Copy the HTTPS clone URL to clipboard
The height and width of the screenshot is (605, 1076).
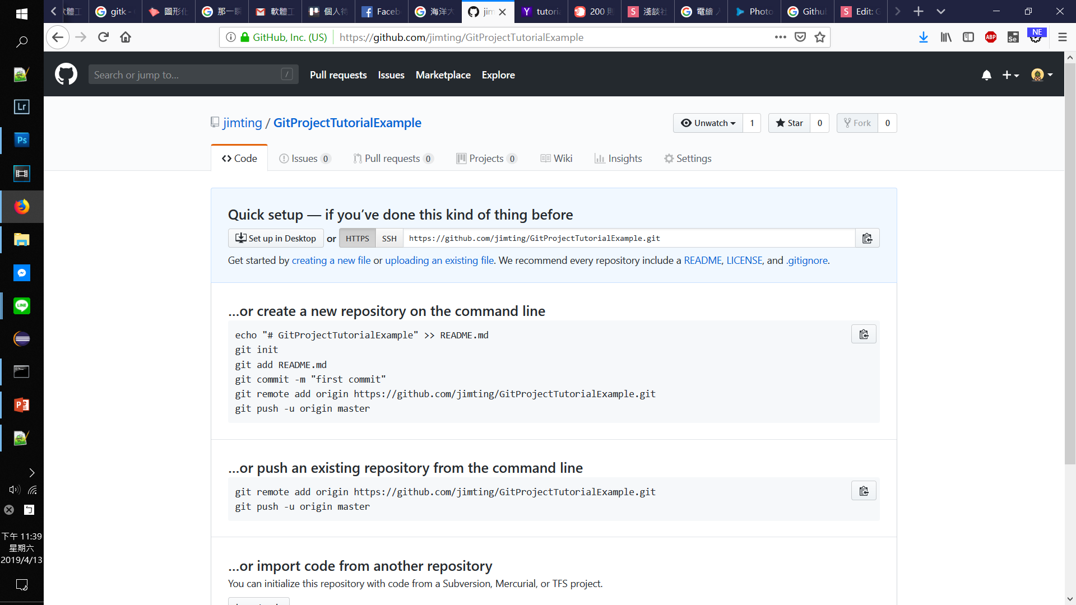(x=867, y=239)
